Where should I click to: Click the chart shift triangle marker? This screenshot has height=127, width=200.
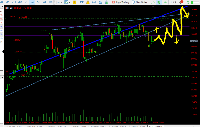153,6
